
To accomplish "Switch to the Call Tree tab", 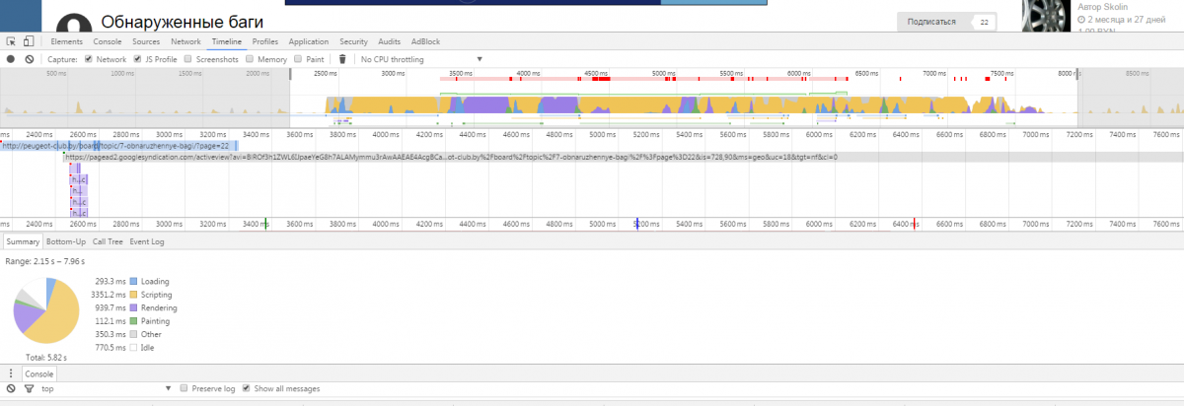I will [x=108, y=240].
